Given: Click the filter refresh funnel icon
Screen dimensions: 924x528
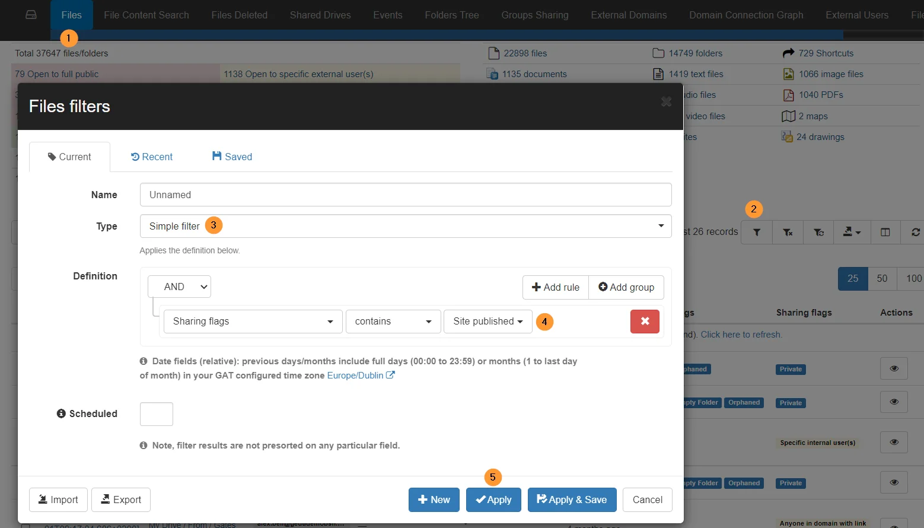Looking at the screenshot, I should pyautogui.click(x=818, y=232).
